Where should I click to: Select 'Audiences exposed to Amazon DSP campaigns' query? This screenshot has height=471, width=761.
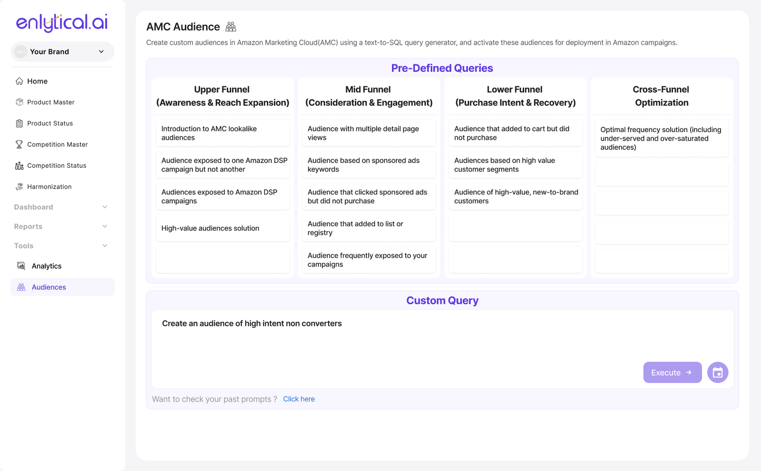pos(223,196)
